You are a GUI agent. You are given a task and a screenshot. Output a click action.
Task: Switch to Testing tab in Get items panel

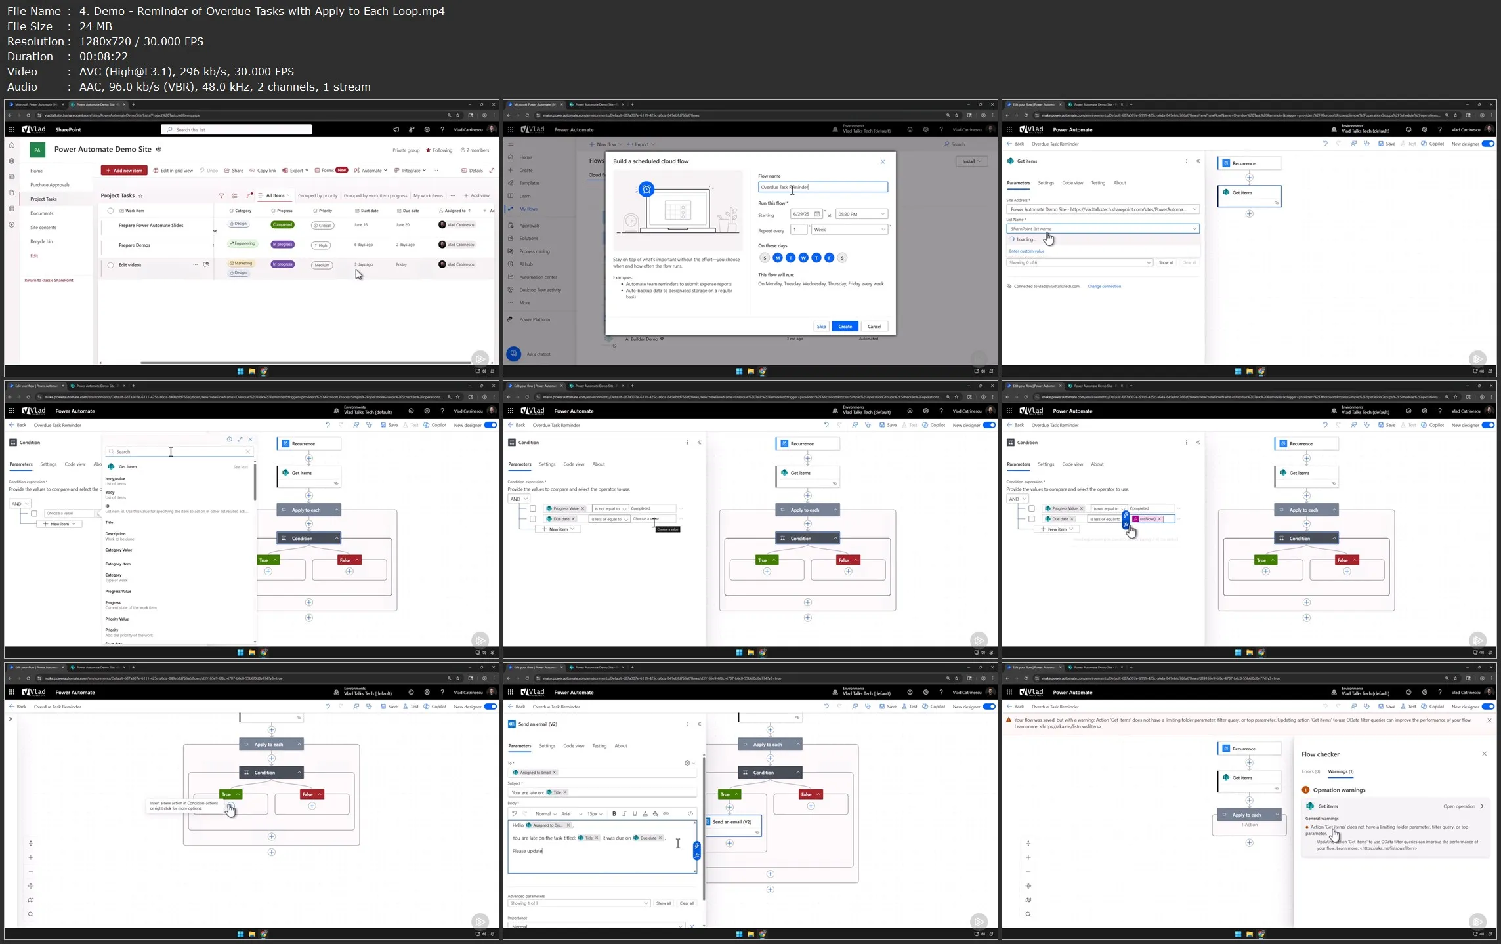coord(1098,183)
